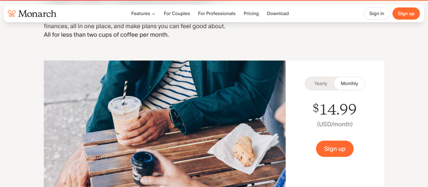Click the 'finances, all in one place' line
The width and height of the screenshot is (428, 187).
pos(135,27)
